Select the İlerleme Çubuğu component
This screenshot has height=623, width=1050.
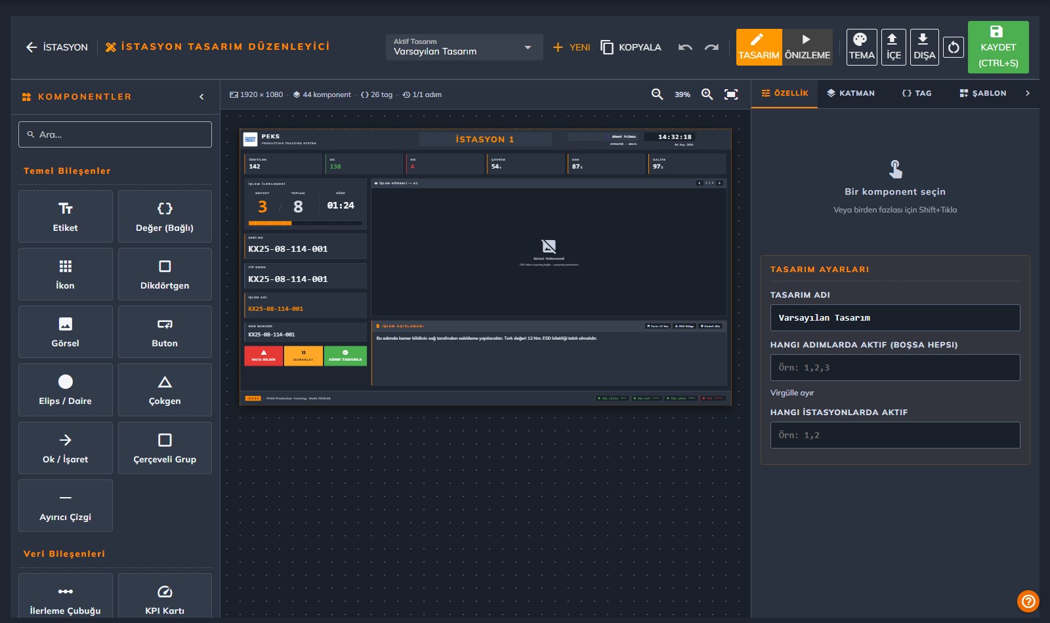coord(66,595)
